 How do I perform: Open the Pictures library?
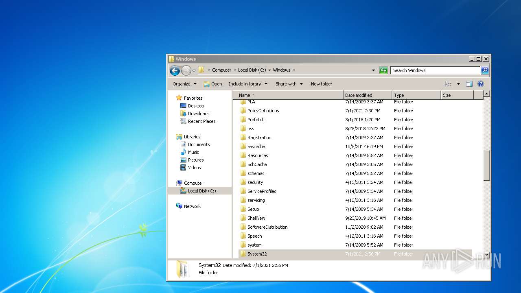coord(196,160)
